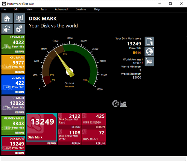Open the Tests menu
Viewport: 187px width, 162px height.
click(43, 9)
